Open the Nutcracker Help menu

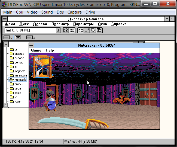(x=50, y=50)
